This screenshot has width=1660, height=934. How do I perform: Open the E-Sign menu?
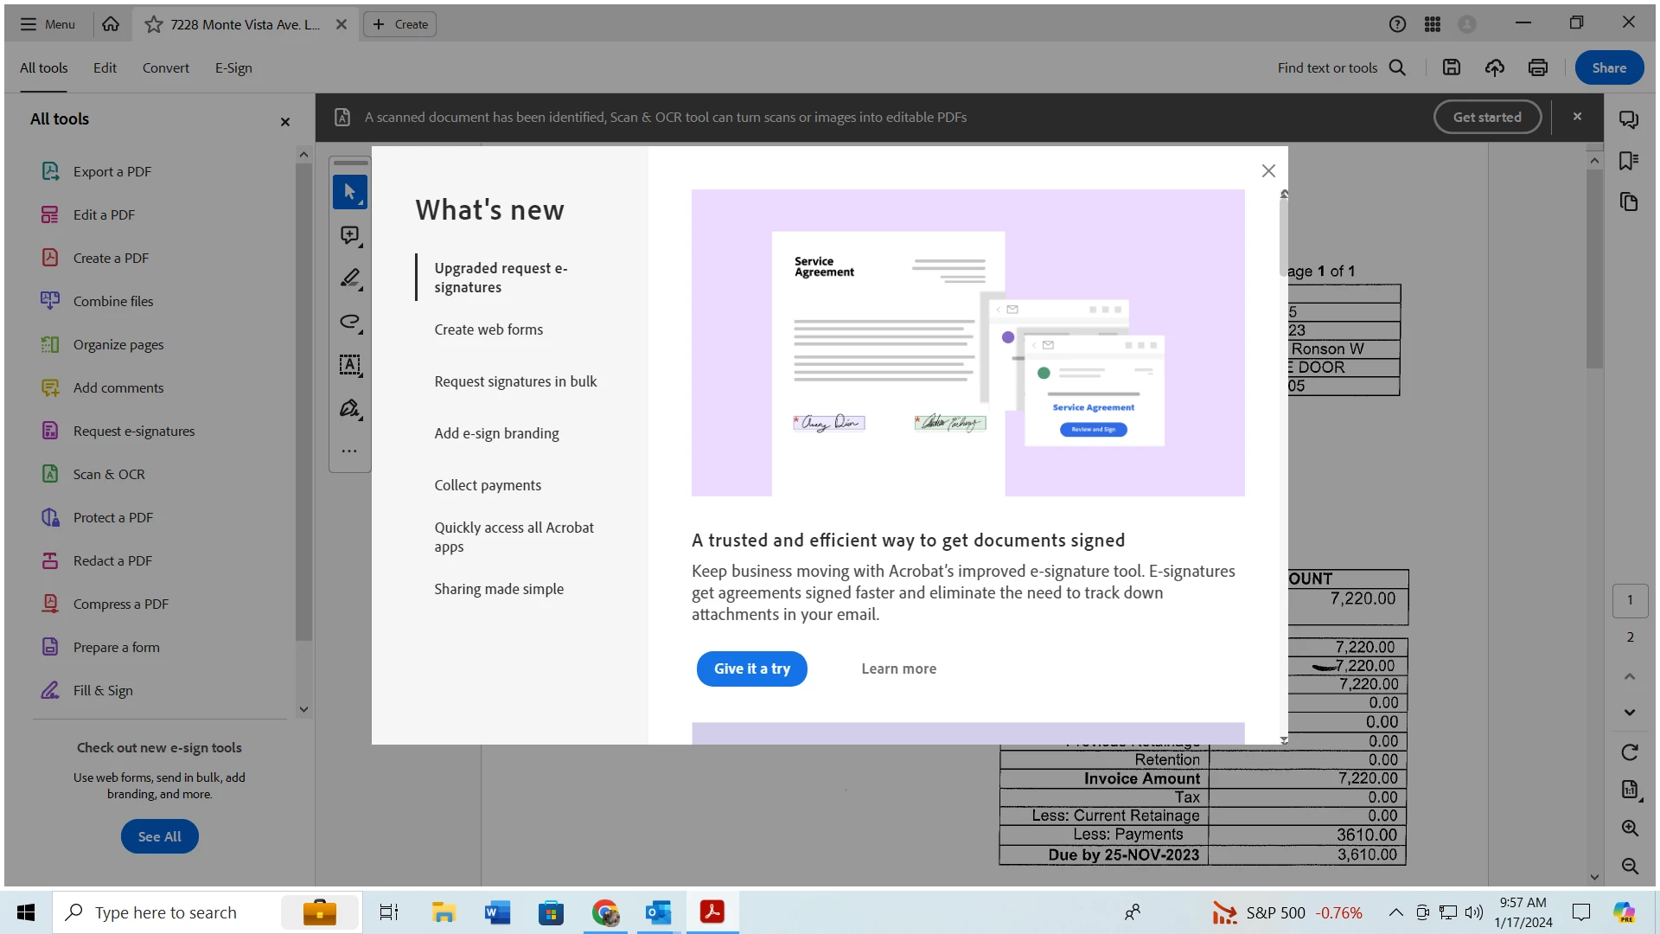pos(233,67)
